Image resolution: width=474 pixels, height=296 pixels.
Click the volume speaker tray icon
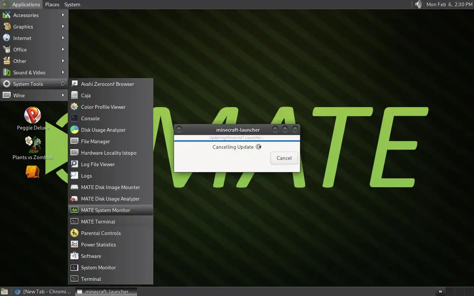coord(418,4)
